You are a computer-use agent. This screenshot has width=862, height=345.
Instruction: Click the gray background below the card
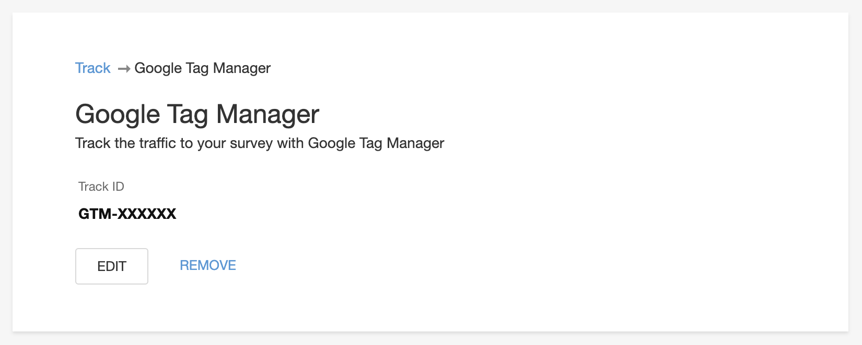[431, 339]
